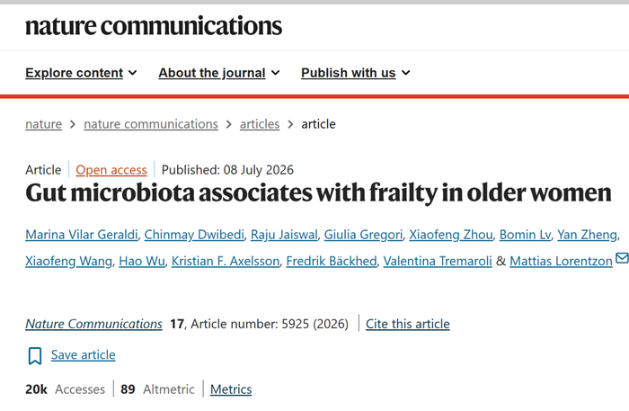
Task: Expand the Explore content dropdown
Action: click(x=81, y=73)
